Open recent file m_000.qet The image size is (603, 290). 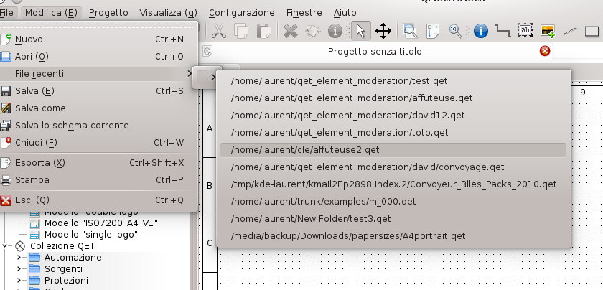pos(393,202)
